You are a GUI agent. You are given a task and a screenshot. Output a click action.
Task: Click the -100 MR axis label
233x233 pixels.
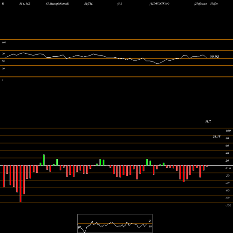228,206
